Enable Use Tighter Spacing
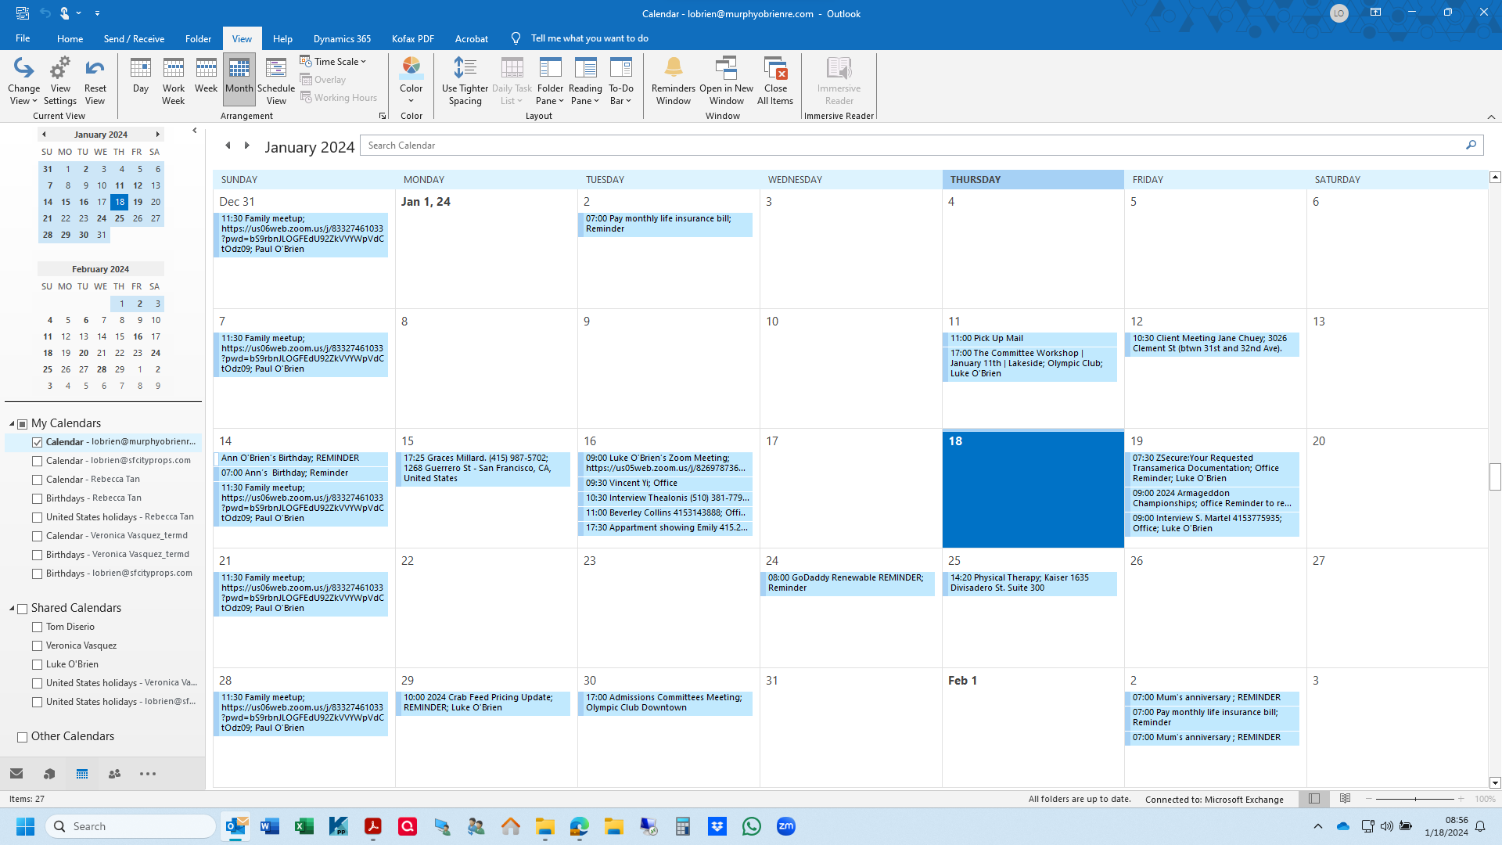This screenshot has width=1502, height=845. [x=465, y=79]
